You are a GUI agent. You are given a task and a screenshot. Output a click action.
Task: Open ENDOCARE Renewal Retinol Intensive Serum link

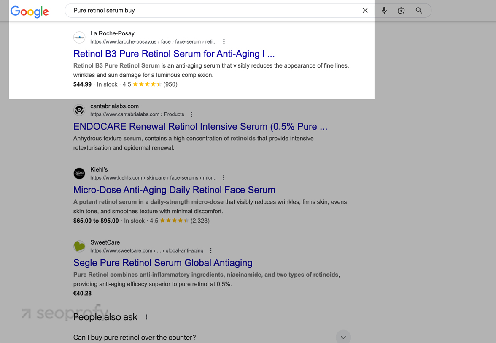(x=200, y=127)
